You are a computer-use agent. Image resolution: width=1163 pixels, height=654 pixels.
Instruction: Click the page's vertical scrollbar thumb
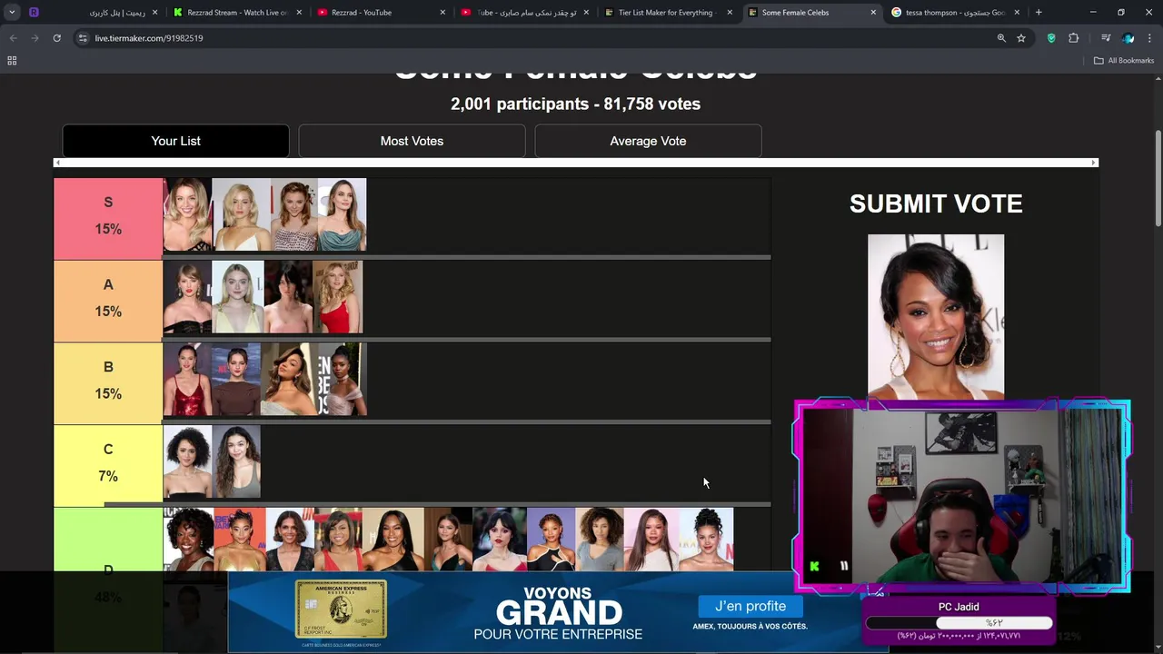click(x=1158, y=179)
